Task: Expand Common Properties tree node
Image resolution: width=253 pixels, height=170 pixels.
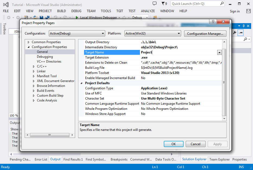Action: pyautogui.click(x=28, y=42)
